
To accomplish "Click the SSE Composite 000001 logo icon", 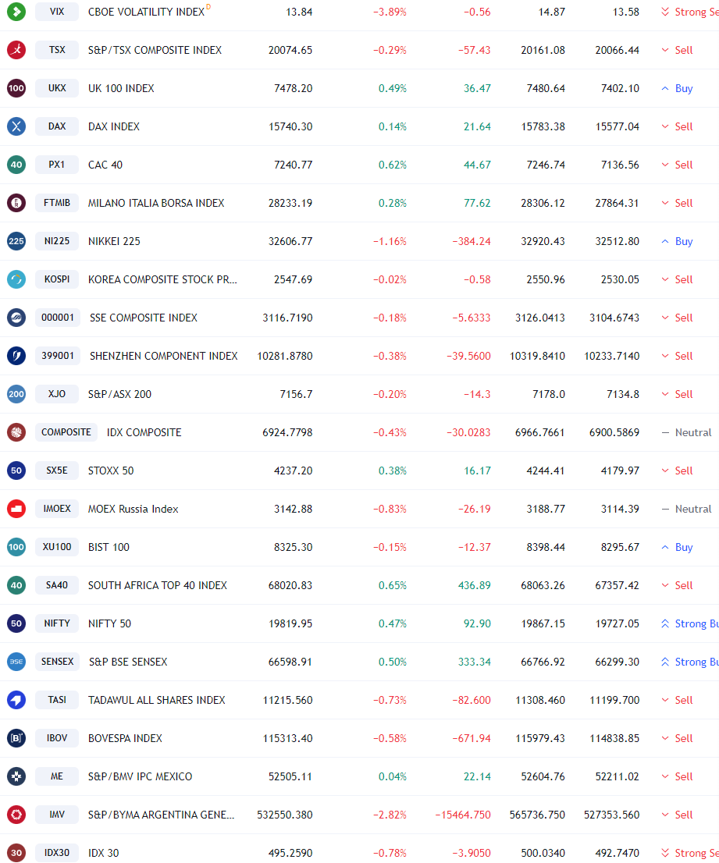I will tap(16, 318).
